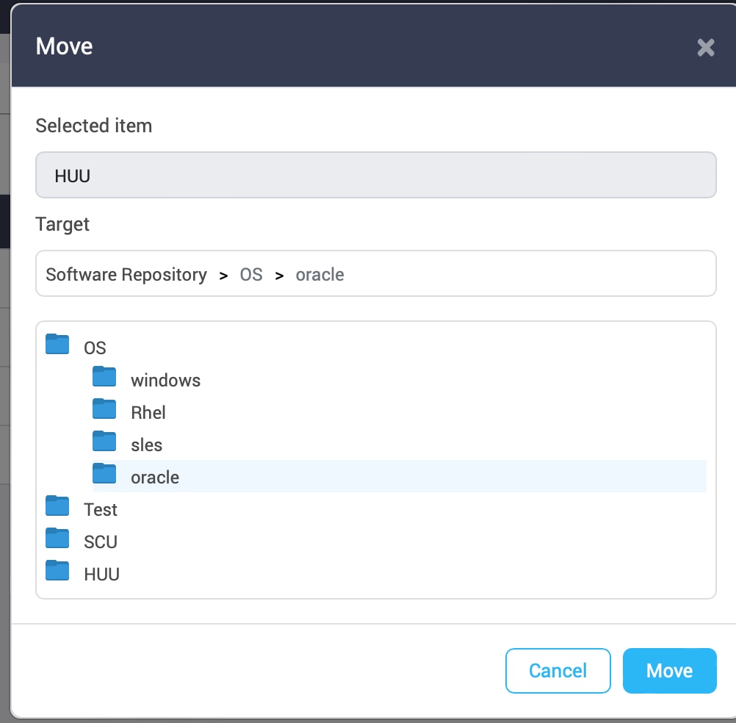Image resolution: width=736 pixels, height=723 pixels.
Task: Click the OS folder icon
Action: tap(57, 344)
